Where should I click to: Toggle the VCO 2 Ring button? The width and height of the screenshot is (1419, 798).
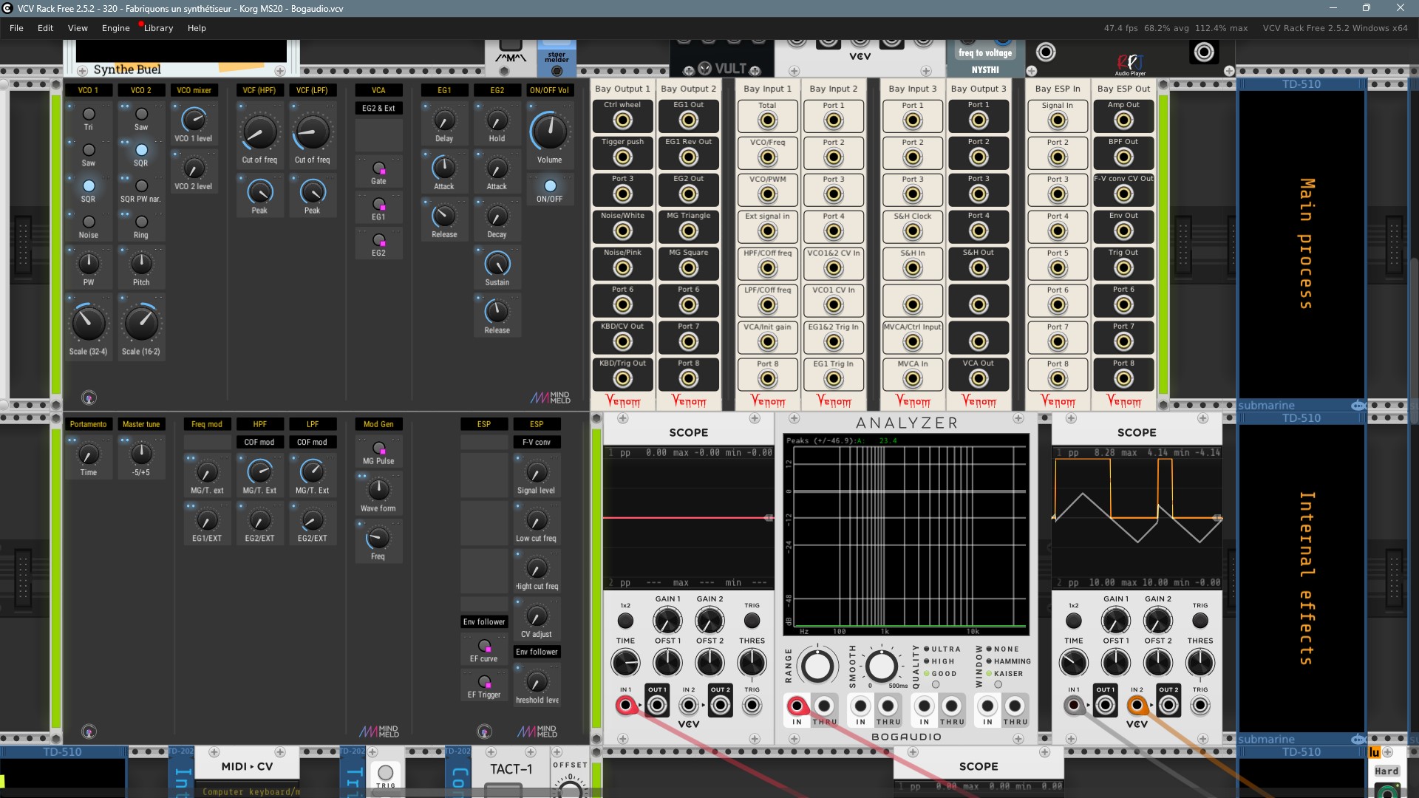pos(141,222)
